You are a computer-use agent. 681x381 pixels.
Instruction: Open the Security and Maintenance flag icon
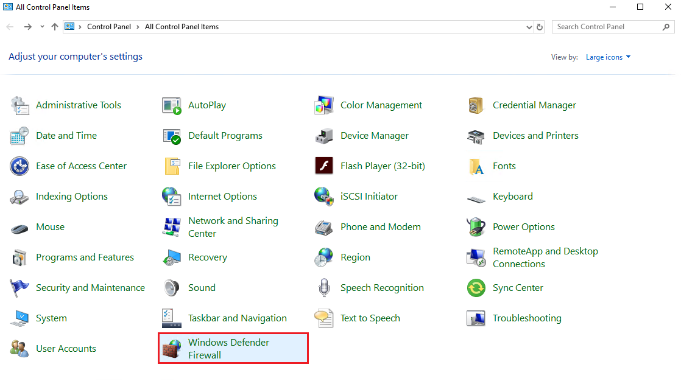(x=19, y=288)
